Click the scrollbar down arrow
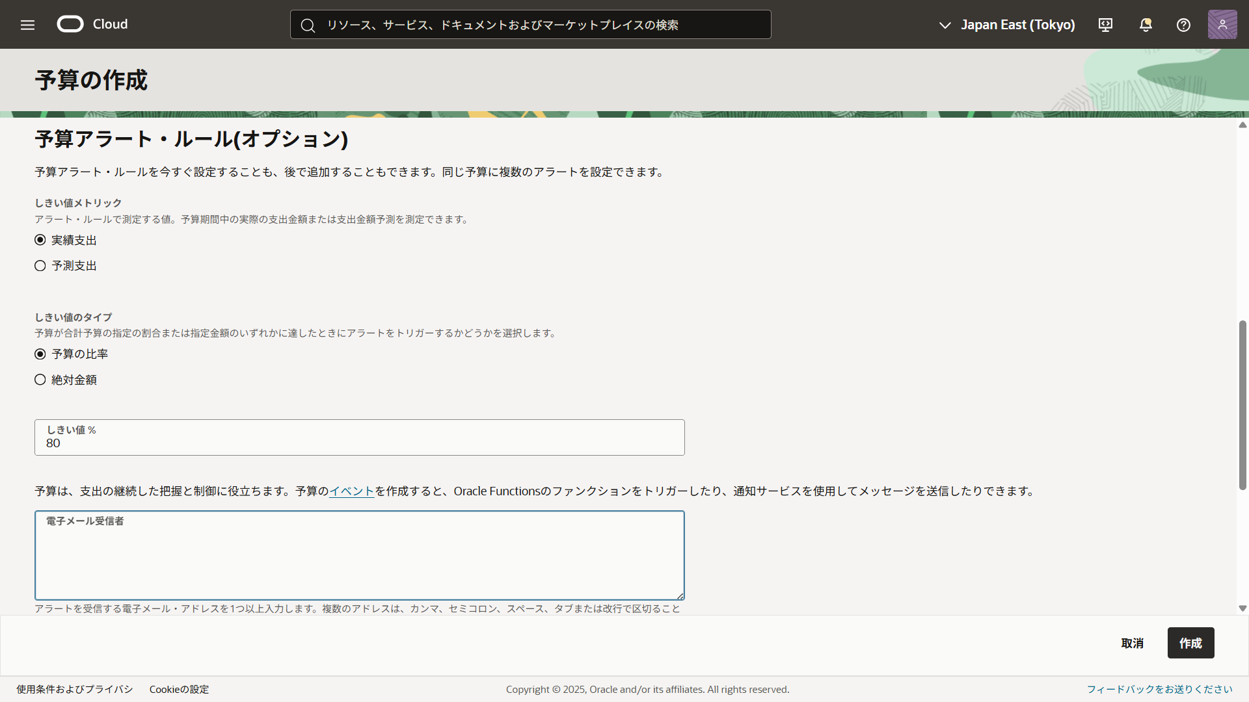The image size is (1249, 702). [1242, 608]
